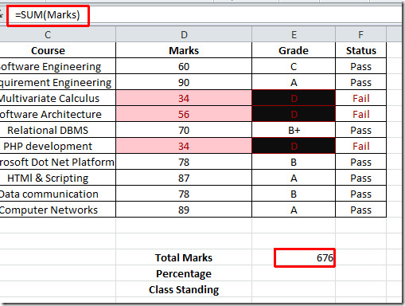Click marks 34 in PHP development row
This screenshot has height=306, width=405.
click(x=184, y=146)
